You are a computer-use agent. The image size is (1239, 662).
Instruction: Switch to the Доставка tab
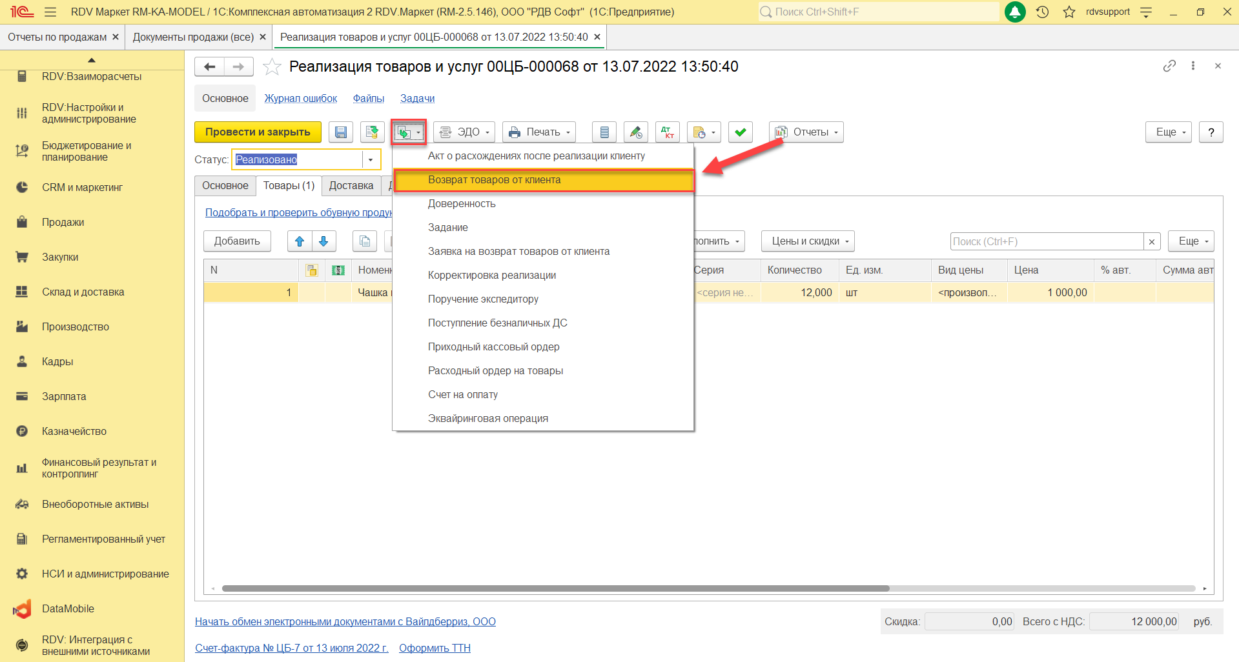click(351, 186)
